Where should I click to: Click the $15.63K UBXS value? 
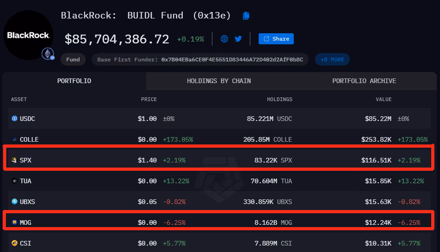point(378,202)
